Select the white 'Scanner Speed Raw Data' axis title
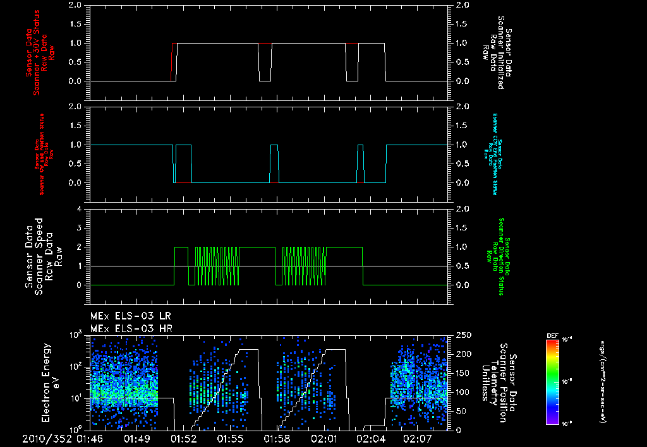This screenshot has height=447, width=647. point(44,256)
